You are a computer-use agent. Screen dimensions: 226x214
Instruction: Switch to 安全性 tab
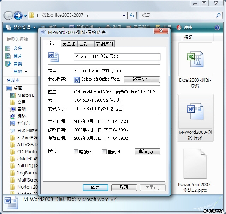point(69,44)
